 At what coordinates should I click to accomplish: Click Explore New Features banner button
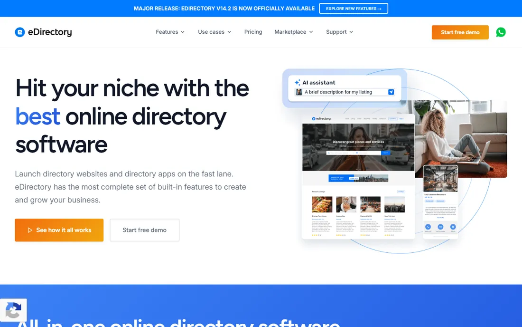pos(354,9)
